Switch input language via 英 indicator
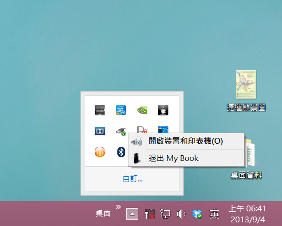Image resolution: width=282 pixels, height=226 pixels. click(x=214, y=214)
